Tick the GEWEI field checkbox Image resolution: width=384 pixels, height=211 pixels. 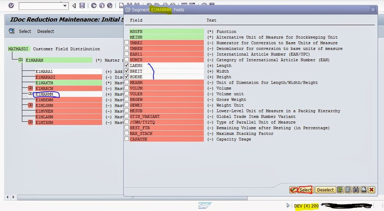coord(126,105)
